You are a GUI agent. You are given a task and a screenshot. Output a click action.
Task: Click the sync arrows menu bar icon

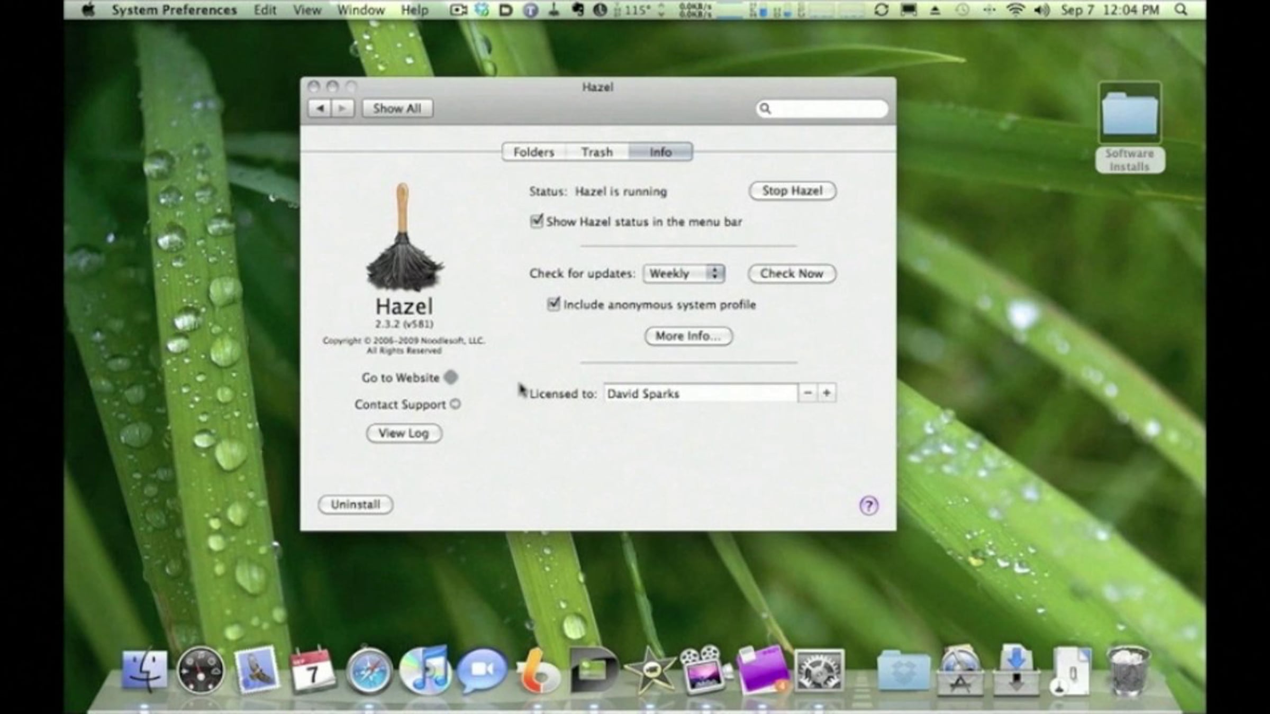(x=881, y=10)
